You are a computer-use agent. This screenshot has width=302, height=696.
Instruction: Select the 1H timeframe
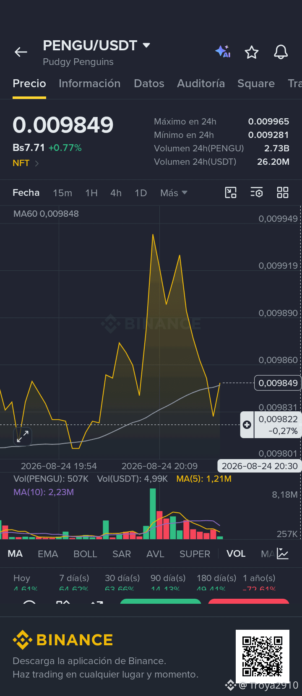point(91,193)
